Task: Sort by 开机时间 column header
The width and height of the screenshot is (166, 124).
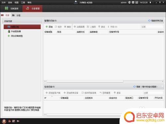Action: pos(158,98)
